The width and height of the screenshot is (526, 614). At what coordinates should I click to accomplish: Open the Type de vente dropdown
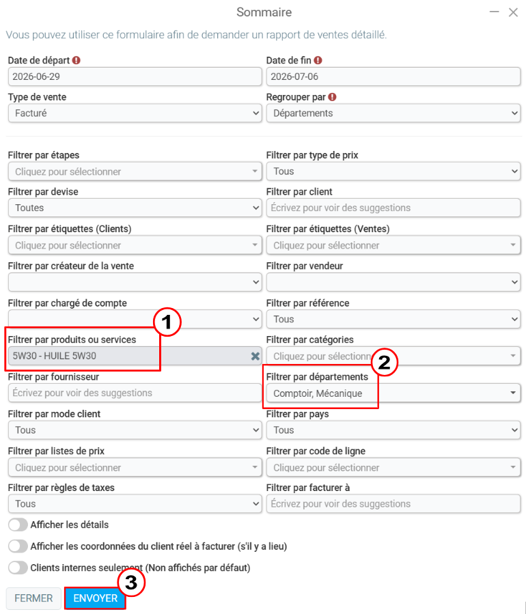tap(135, 113)
